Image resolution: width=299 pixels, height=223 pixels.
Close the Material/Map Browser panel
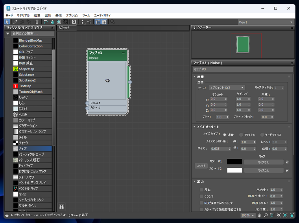[x=52, y=28]
